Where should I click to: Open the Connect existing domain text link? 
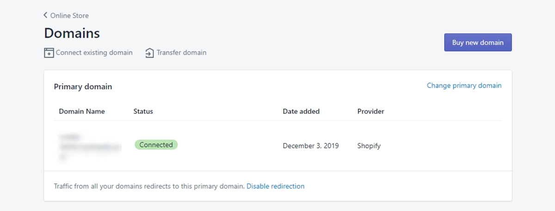point(94,53)
